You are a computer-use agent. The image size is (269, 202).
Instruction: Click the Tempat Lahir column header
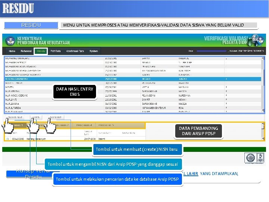pos(105,133)
